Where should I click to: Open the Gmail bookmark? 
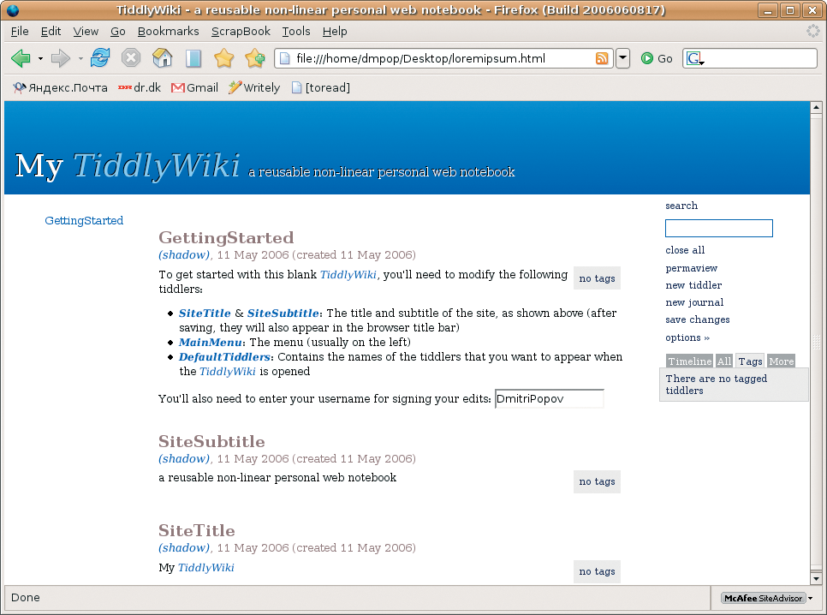[x=194, y=87]
